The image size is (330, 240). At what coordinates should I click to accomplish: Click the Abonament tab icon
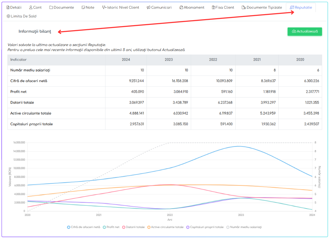coord(181,8)
